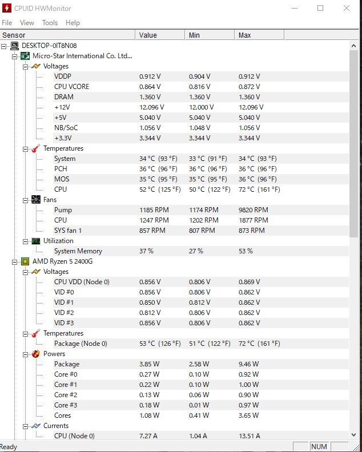Collapse the Fans group
Image resolution: width=362 pixels, height=452 pixels.
point(25,200)
